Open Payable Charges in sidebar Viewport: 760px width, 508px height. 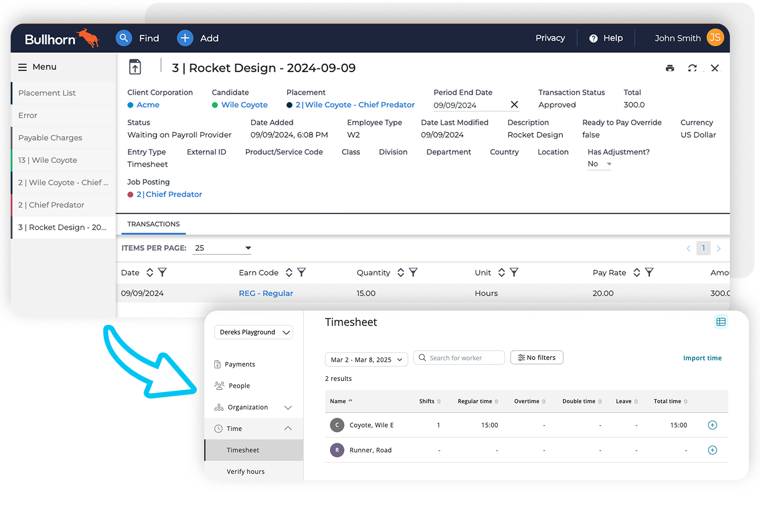click(63, 138)
